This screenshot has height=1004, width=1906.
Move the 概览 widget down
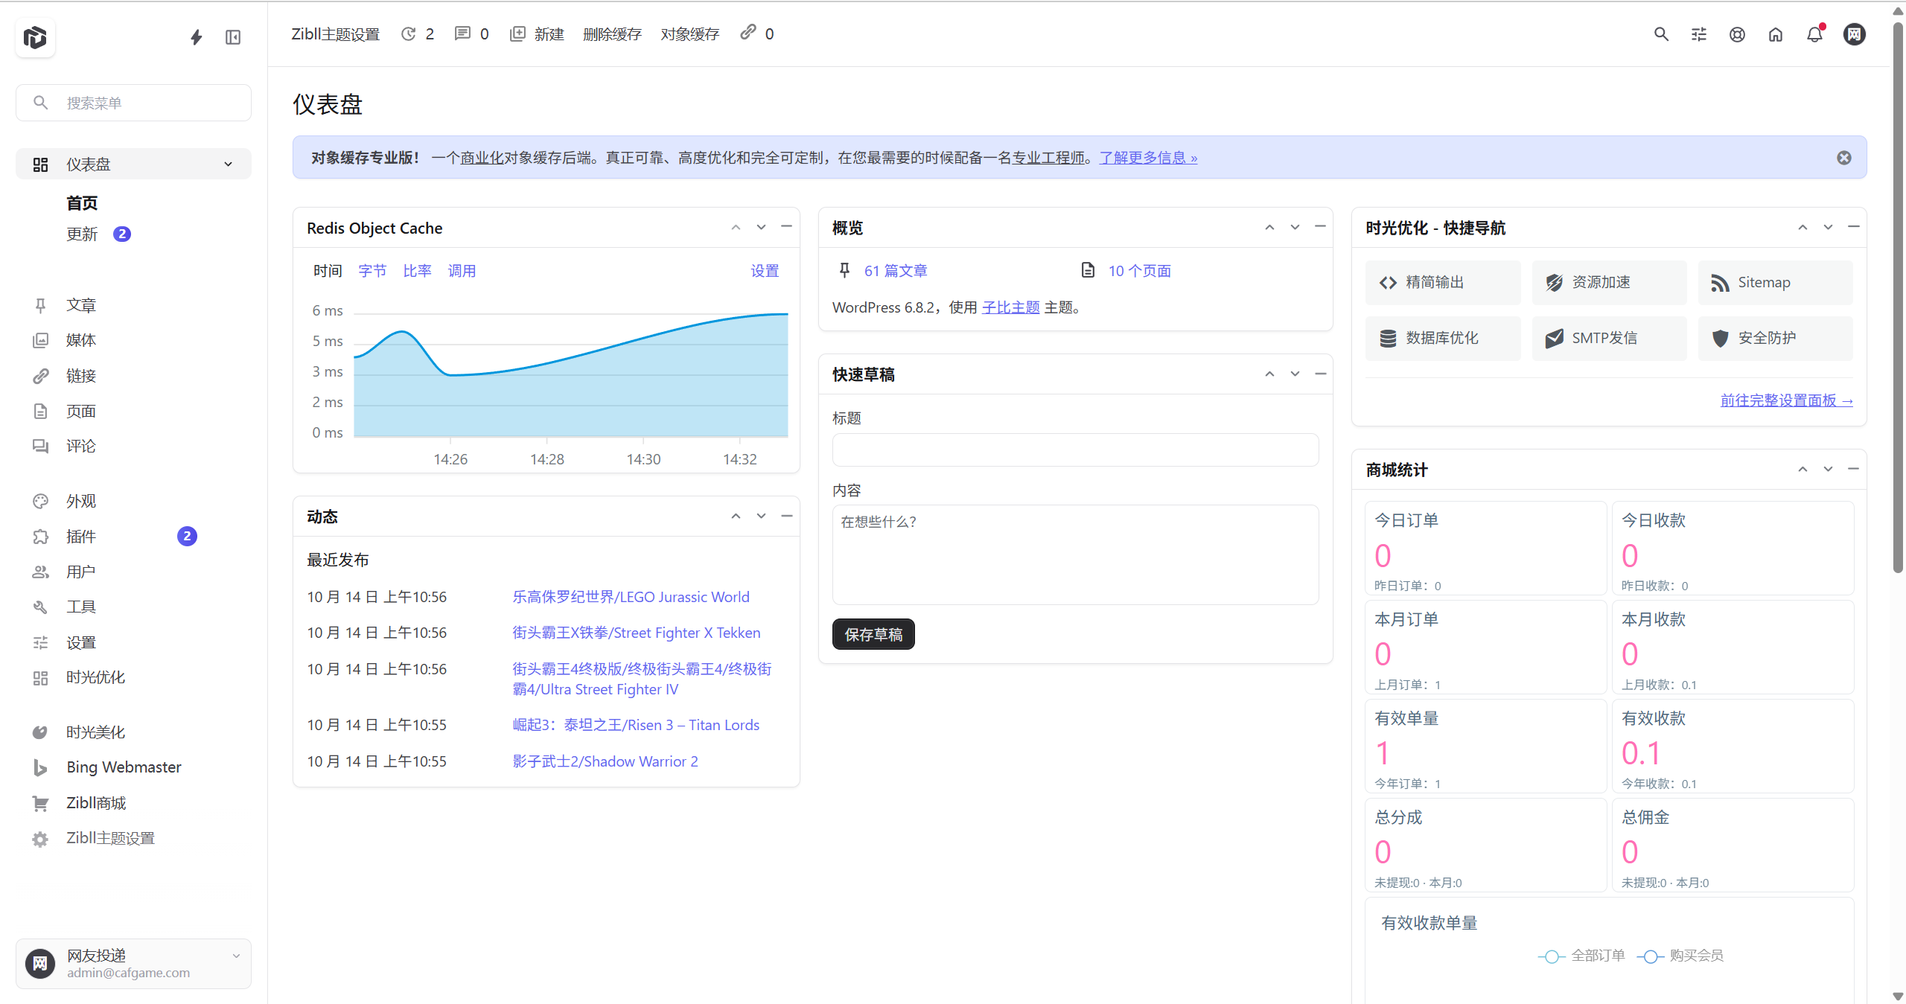(1294, 227)
